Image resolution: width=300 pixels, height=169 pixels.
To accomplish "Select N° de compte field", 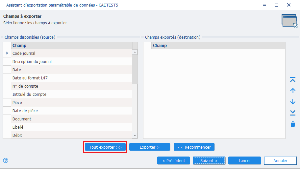I will 72,86.
